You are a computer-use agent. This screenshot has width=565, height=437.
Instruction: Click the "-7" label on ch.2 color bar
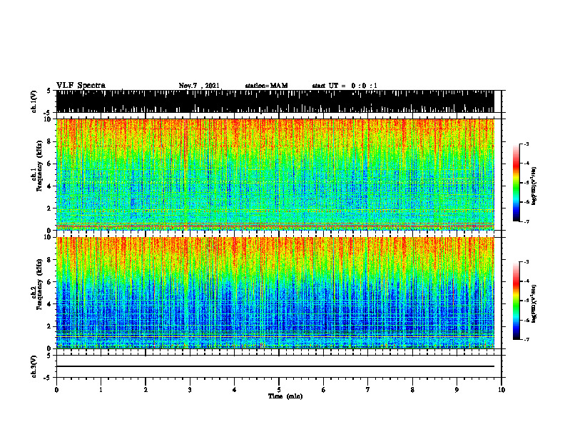tap(526, 340)
